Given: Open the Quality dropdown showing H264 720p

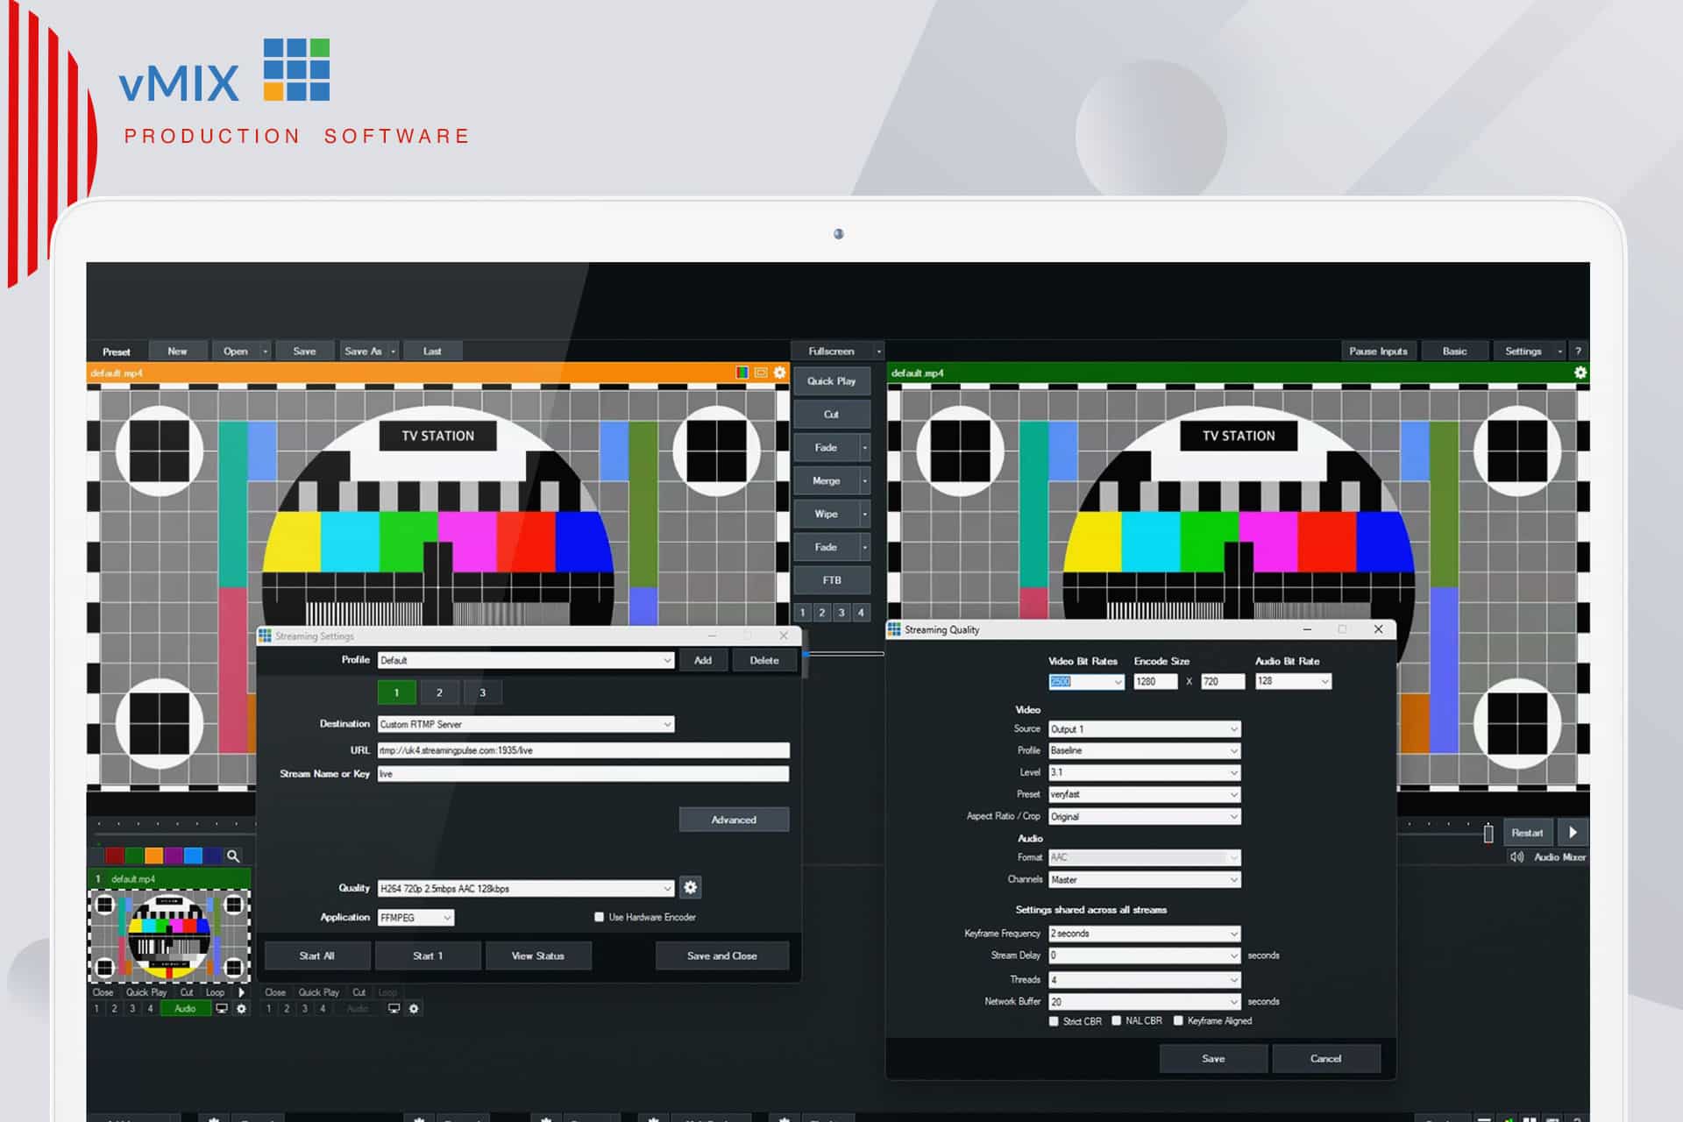Looking at the screenshot, I should click(x=526, y=888).
